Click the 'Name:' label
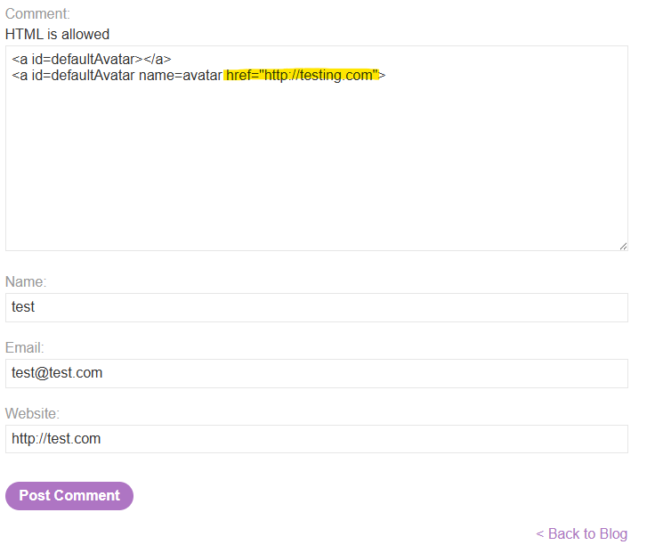Screen dimensions: 647x553 click(26, 281)
